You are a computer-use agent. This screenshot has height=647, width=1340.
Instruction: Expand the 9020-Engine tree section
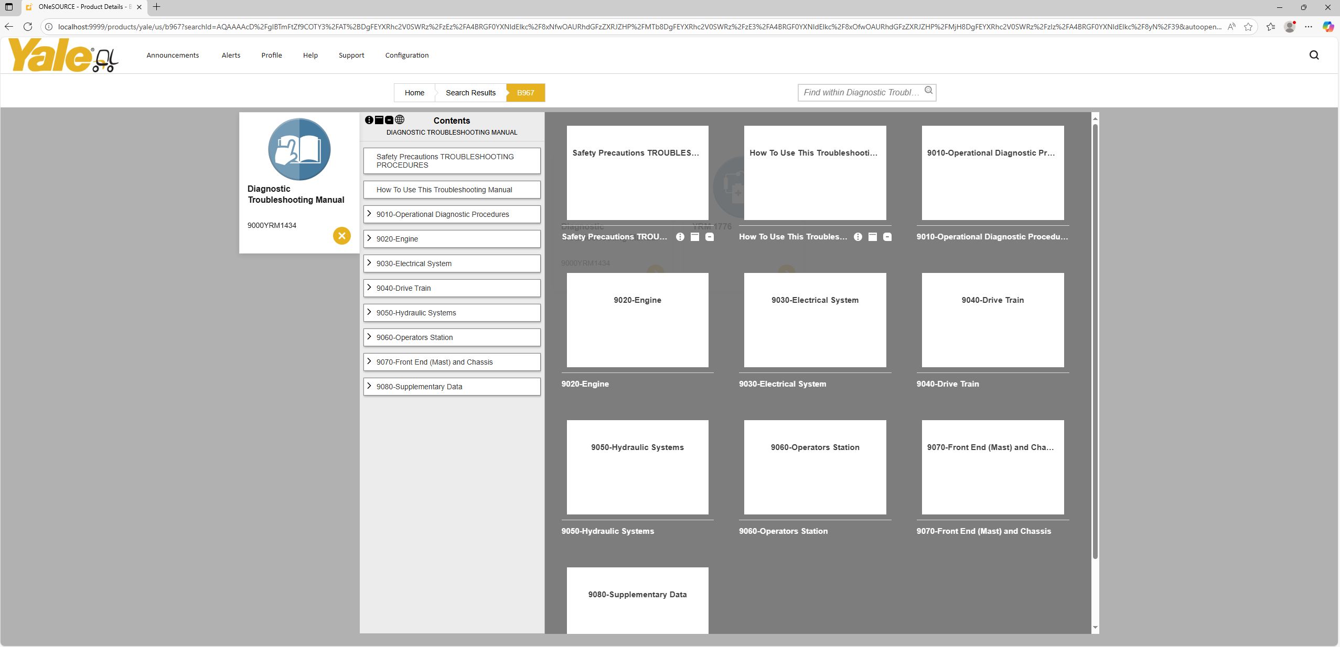pos(369,238)
